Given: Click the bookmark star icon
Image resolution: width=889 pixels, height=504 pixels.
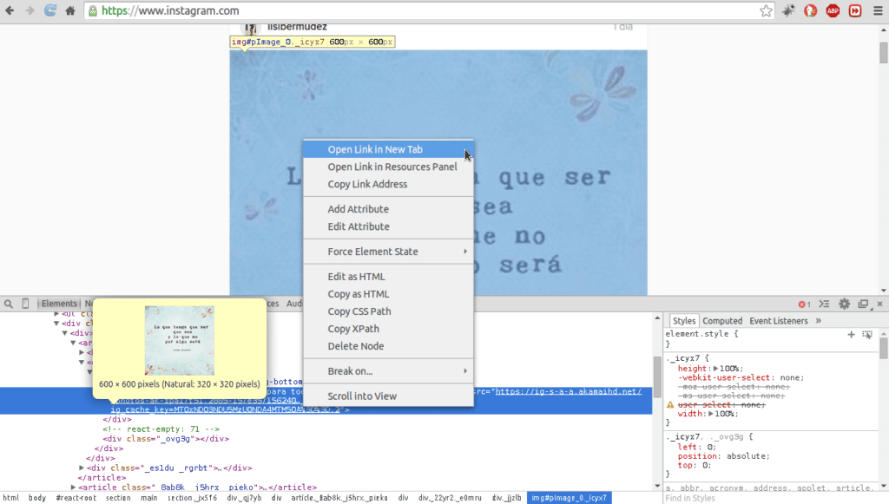Looking at the screenshot, I should 766,11.
